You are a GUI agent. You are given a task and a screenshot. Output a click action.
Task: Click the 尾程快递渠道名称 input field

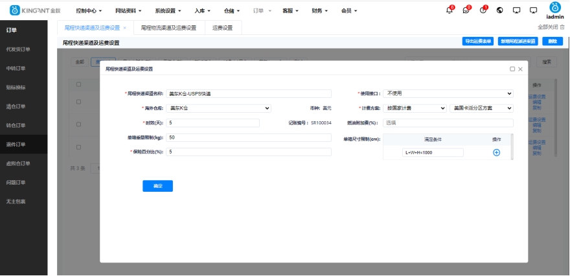pyautogui.click(x=249, y=93)
